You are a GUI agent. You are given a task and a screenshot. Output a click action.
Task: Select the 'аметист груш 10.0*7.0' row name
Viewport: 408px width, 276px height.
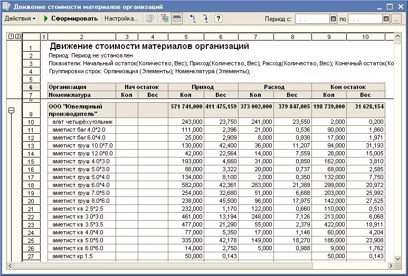pyautogui.click(x=82, y=146)
